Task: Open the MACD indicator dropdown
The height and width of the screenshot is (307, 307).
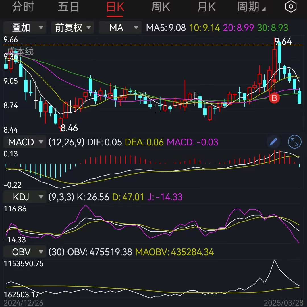Action: coord(24,142)
